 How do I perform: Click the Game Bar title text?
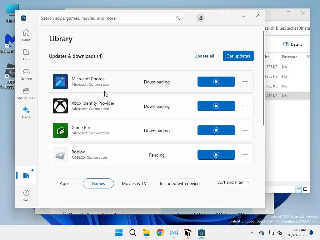pyautogui.click(x=81, y=127)
